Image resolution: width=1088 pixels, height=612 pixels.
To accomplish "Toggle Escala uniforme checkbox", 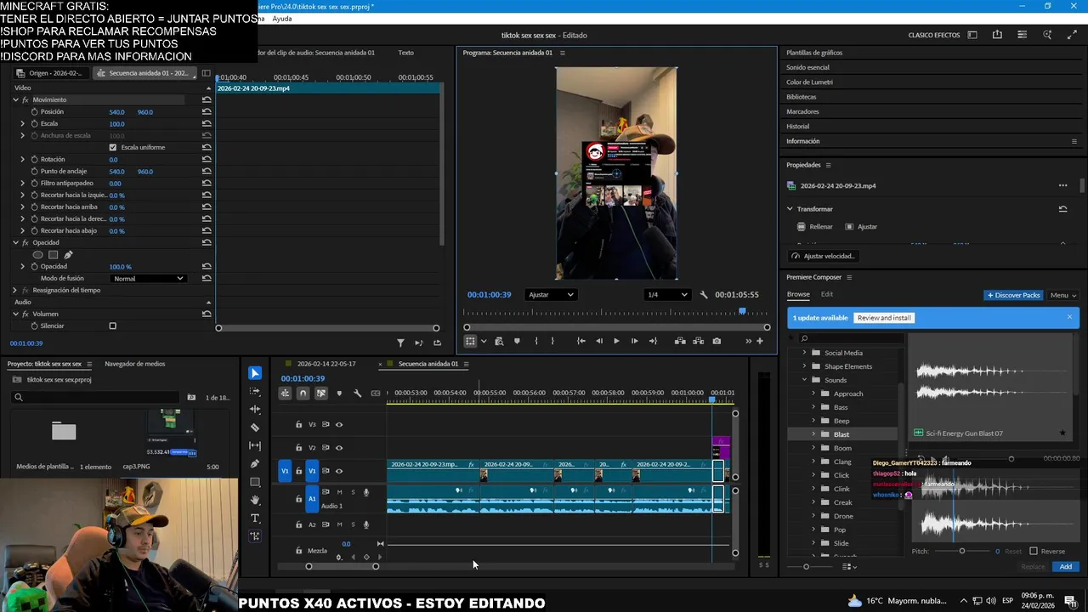I will tap(113, 147).
